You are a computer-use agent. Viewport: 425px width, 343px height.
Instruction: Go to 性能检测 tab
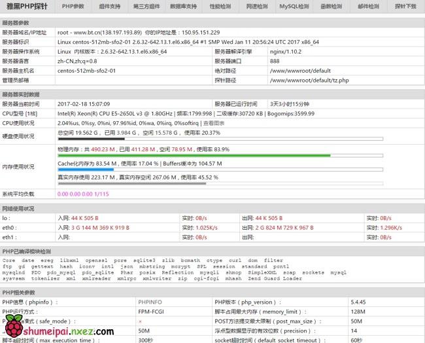tap(220, 7)
